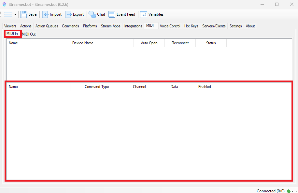Click the empty MIDI commands list area
This screenshot has height=193, width=298.
pos(149,134)
